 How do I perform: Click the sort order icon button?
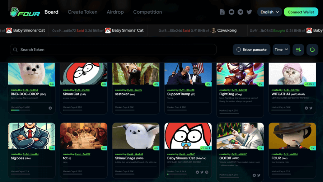coord(298,50)
